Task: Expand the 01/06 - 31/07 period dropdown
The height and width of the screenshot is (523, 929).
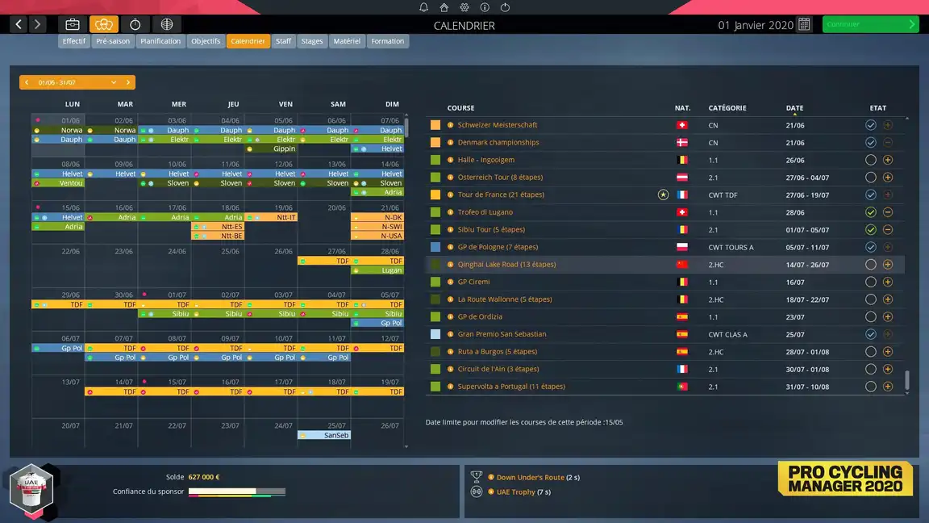Action: pyautogui.click(x=114, y=82)
